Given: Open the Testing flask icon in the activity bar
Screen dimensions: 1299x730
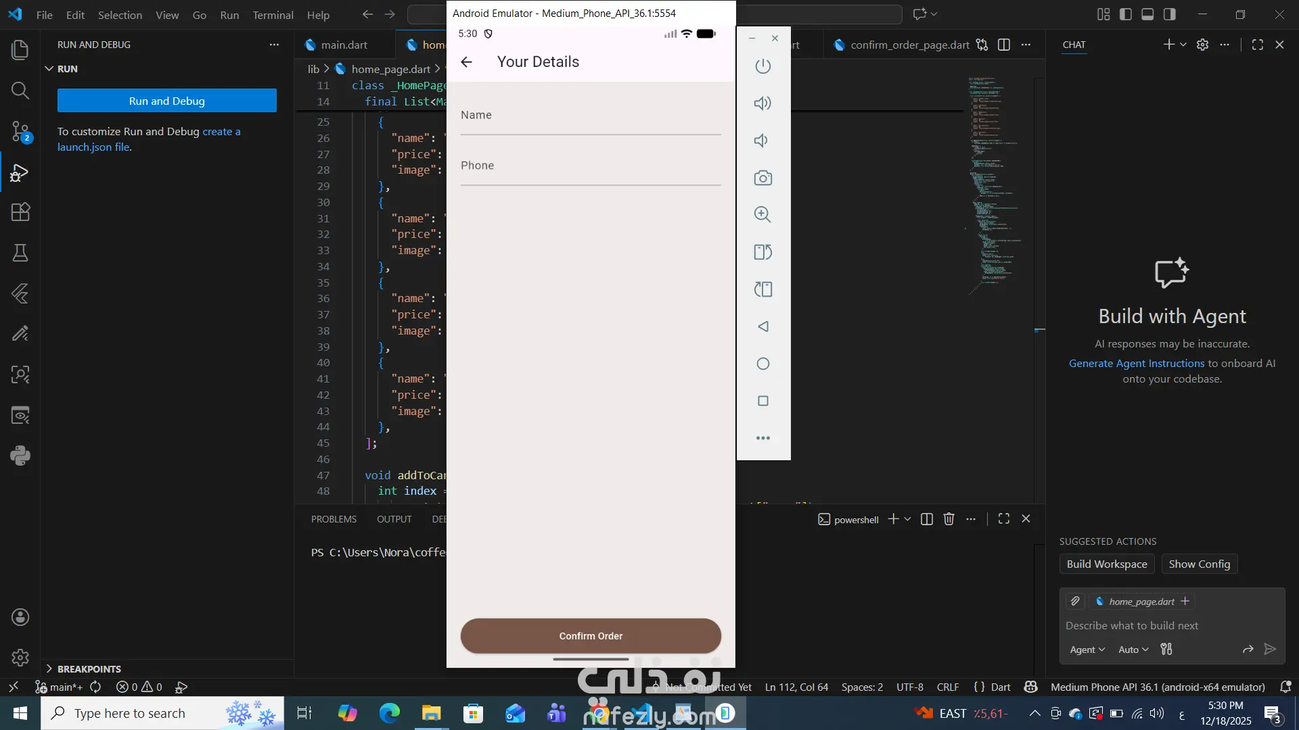Looking at the screenshot, I should coord(20,253).
